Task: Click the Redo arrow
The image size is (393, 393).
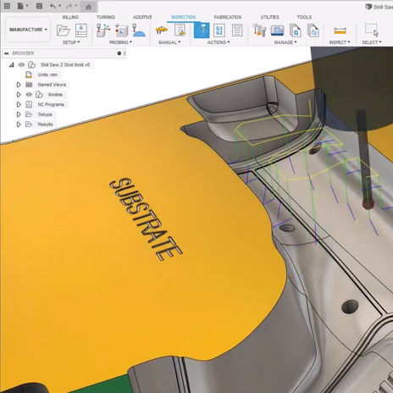Action: [69, 6]
